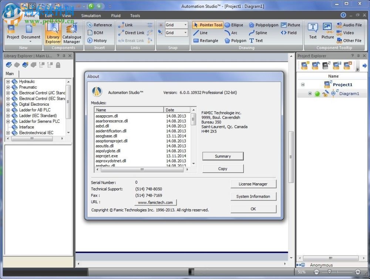Open the Edit ribbon tab
This screenshot has width=370, height=279.
48,16
